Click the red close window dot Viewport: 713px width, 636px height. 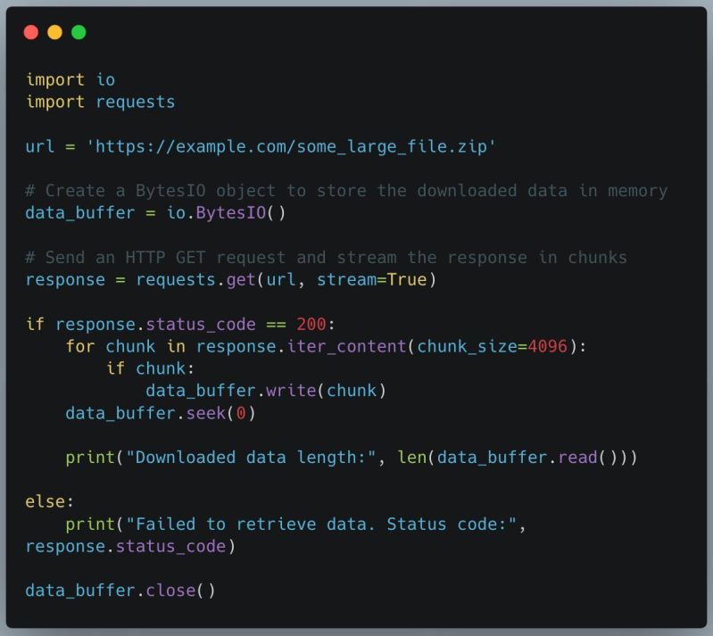coord(31,32)
